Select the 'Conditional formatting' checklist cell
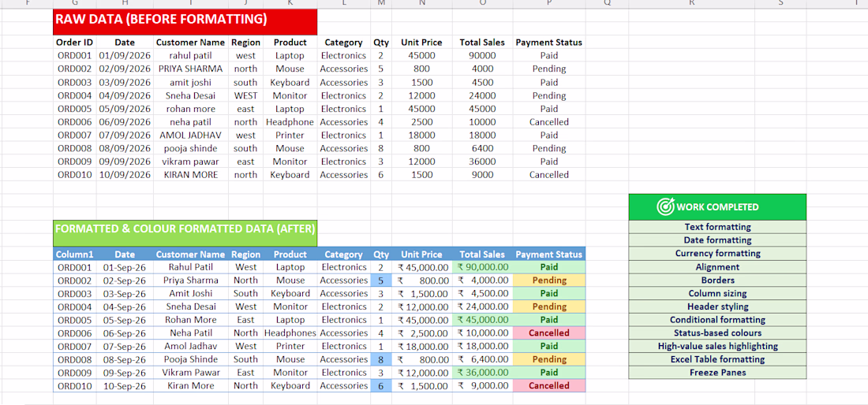868x405 pixels. pyautogui.click(x=717, y=320)
